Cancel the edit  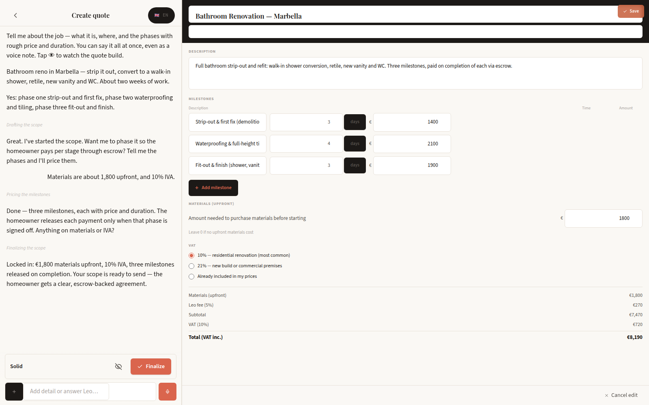coord(621,395)
